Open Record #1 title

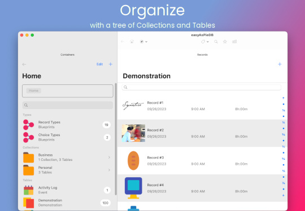click(155, 103)
